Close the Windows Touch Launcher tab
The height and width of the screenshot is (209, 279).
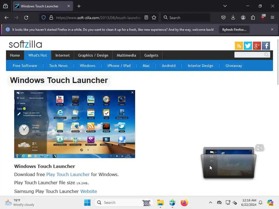[69, 6]
